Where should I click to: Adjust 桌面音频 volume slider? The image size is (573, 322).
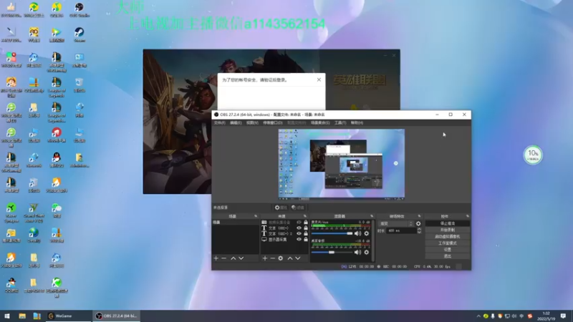pyautogui.click(x=332, y=252)
